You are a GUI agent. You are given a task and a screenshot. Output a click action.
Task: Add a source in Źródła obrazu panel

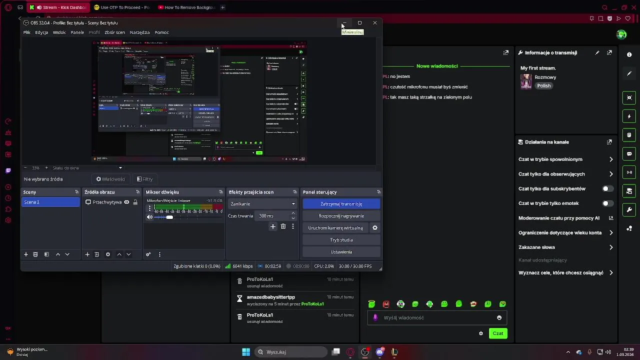[87, 254]
